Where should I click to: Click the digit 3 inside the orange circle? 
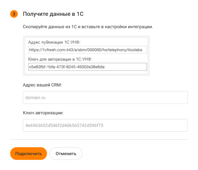14,14
